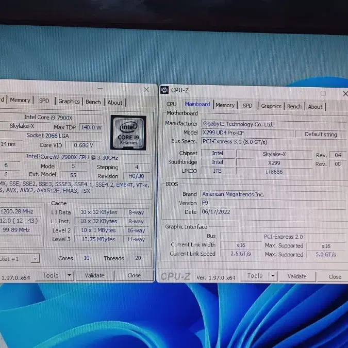Click Tools button in right CPU-Z window

[255, 276]
